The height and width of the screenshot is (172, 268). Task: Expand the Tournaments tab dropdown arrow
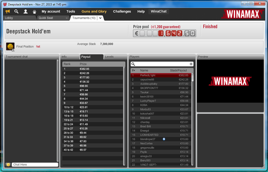pyautogui.click(x=100, y=18)
